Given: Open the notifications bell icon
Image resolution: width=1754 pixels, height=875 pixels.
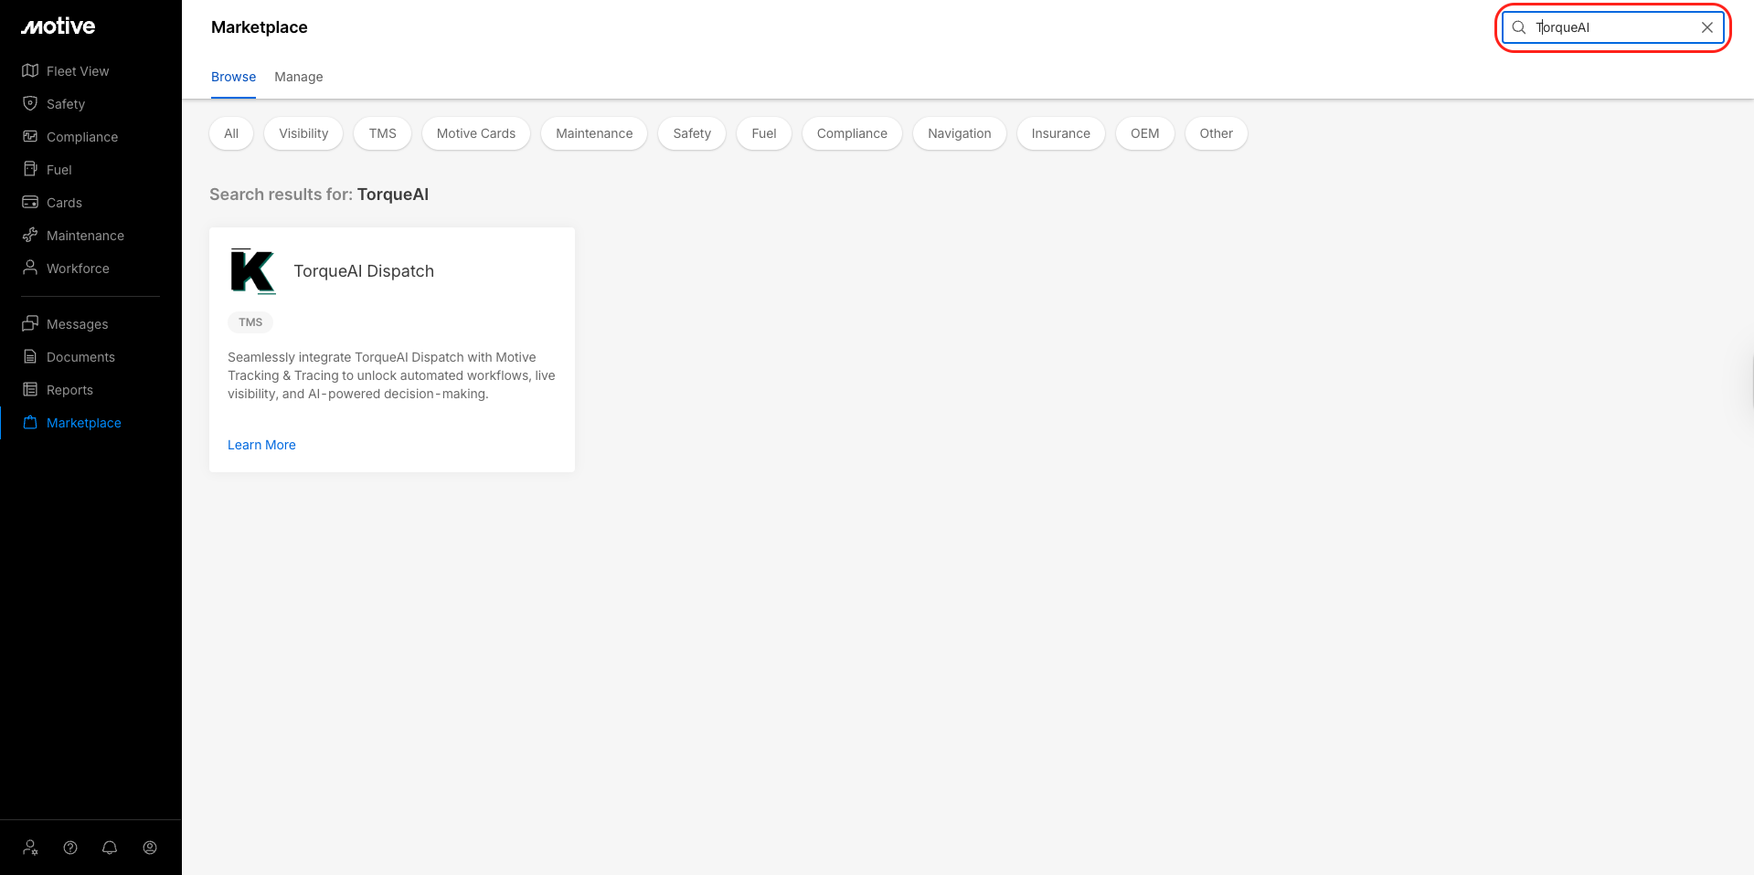Looking at the screenshot, I should pos(110,848).
